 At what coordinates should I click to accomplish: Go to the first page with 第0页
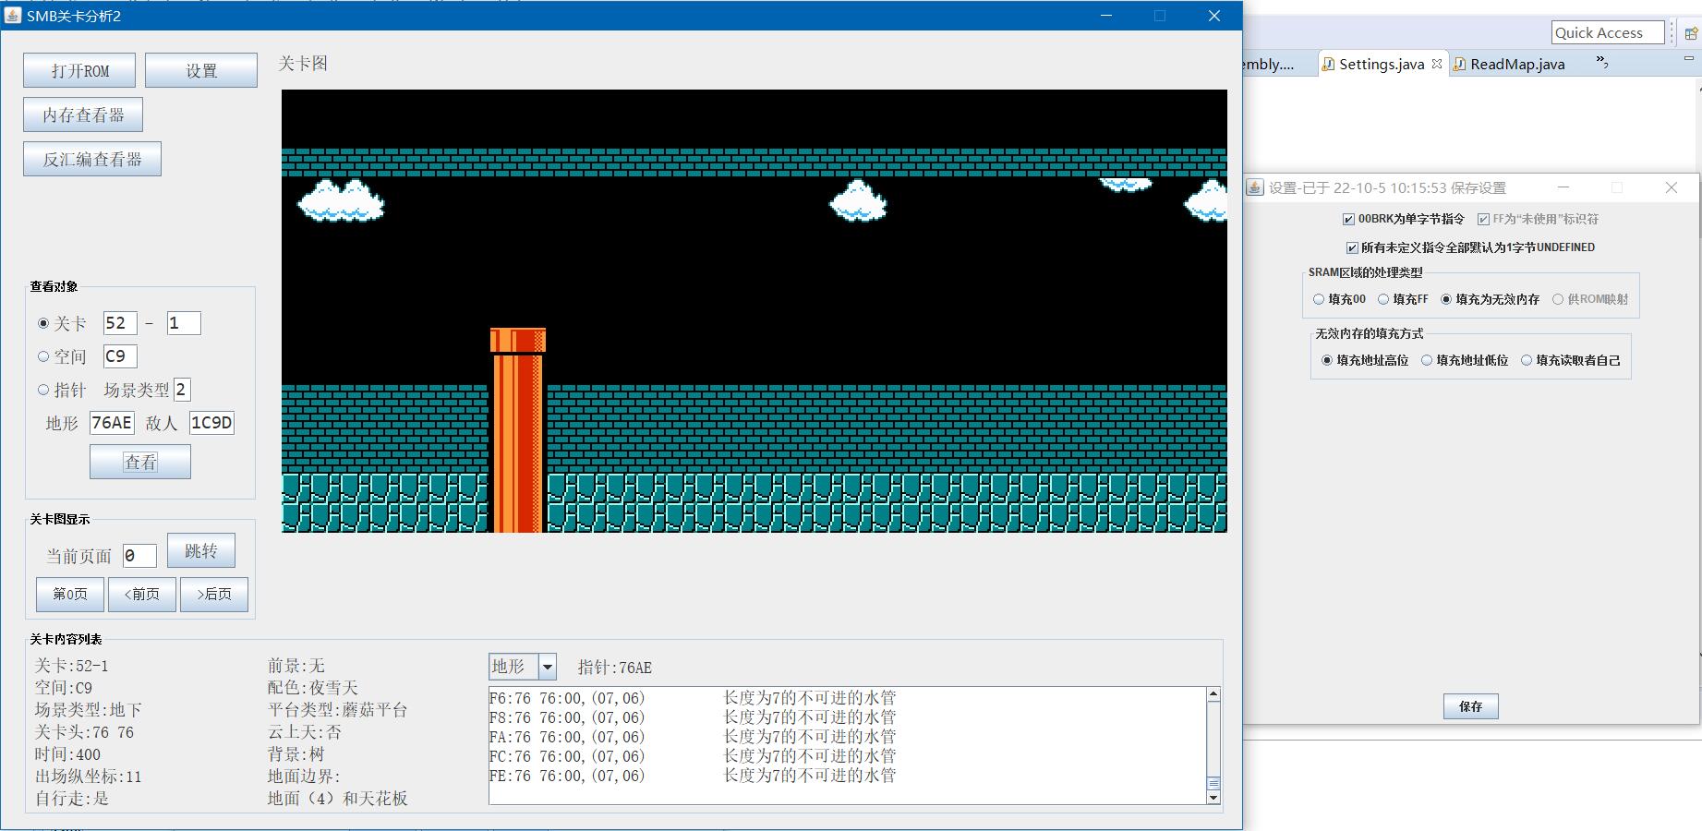70,594
